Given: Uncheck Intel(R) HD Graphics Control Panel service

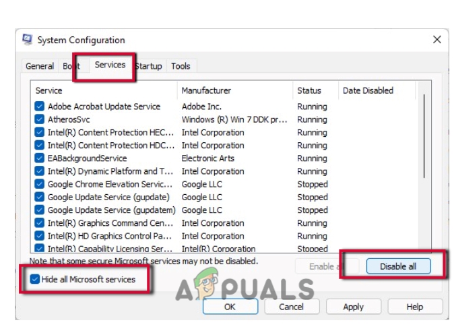Looking at the screenshot, I should (39, 236).
